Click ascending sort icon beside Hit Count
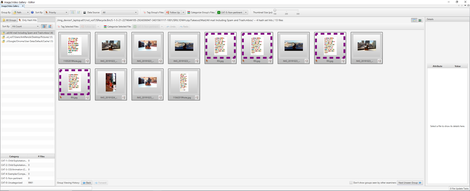The image size is (470, 191). pos(44,26)
